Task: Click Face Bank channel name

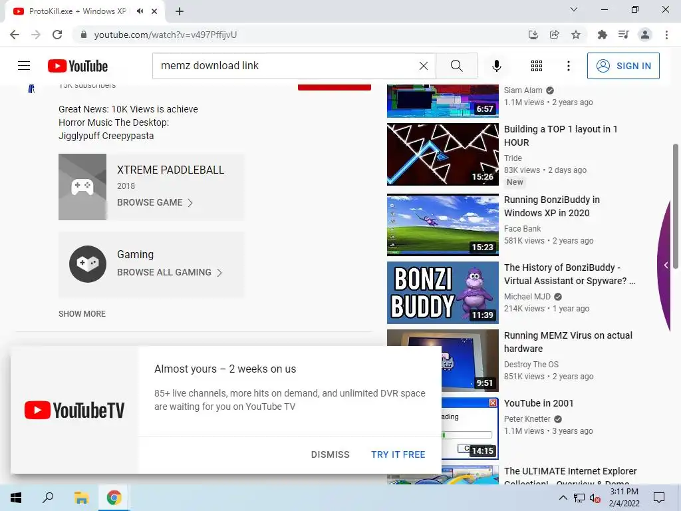Action: coord(523,229)
